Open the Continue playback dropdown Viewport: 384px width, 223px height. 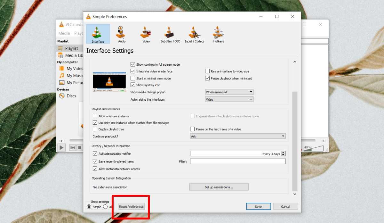[x=237, y=136]
